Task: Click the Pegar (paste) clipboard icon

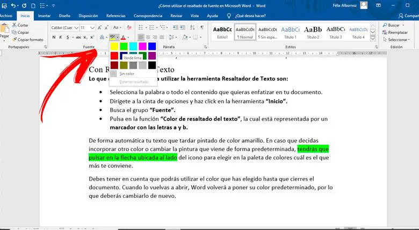Action: [x=4, y=28]
